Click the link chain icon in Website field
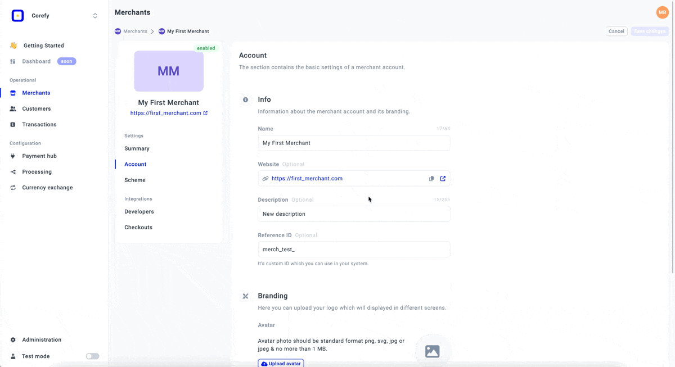This screenshot has width=675, height=367. (x=265, y=179)
